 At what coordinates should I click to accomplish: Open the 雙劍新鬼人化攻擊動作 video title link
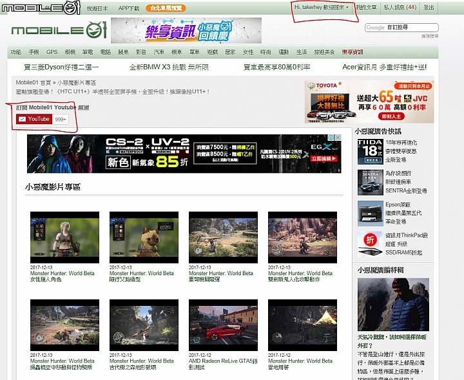point(300,276)
